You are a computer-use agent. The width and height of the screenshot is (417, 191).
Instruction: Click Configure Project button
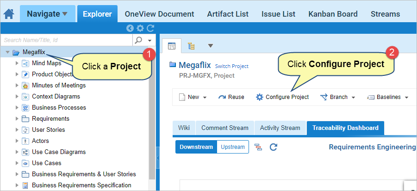[x=282, y=97]
